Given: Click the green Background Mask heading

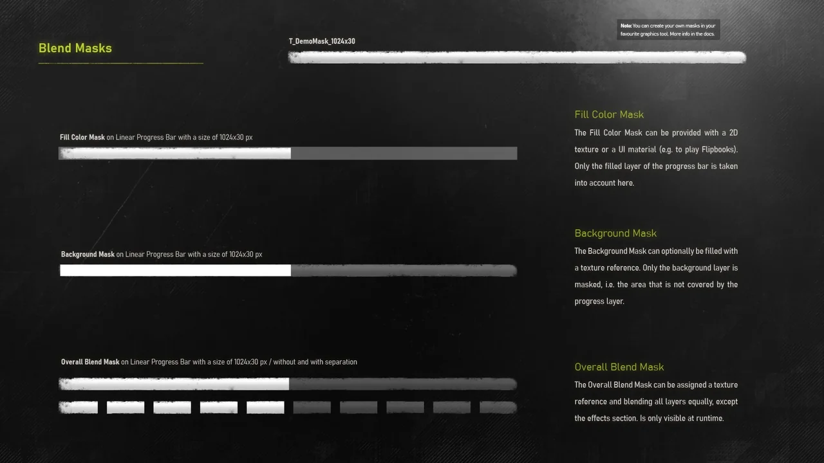Looking at the screenshot, I should [615, 233].
